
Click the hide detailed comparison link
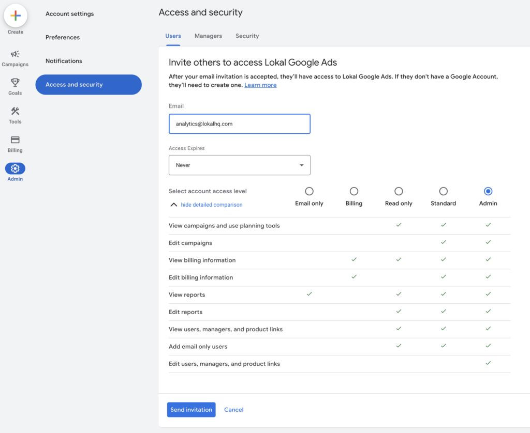point(211,205)
